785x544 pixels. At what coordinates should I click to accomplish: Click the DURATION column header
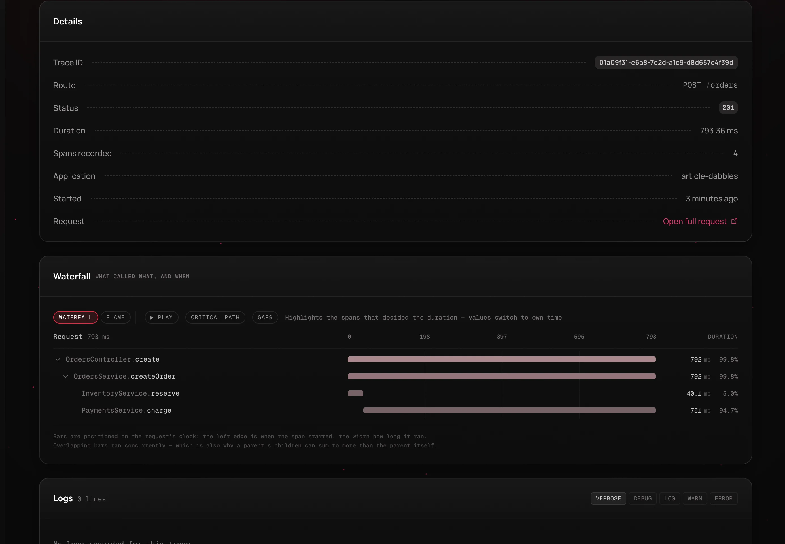[x=723, y=337]
